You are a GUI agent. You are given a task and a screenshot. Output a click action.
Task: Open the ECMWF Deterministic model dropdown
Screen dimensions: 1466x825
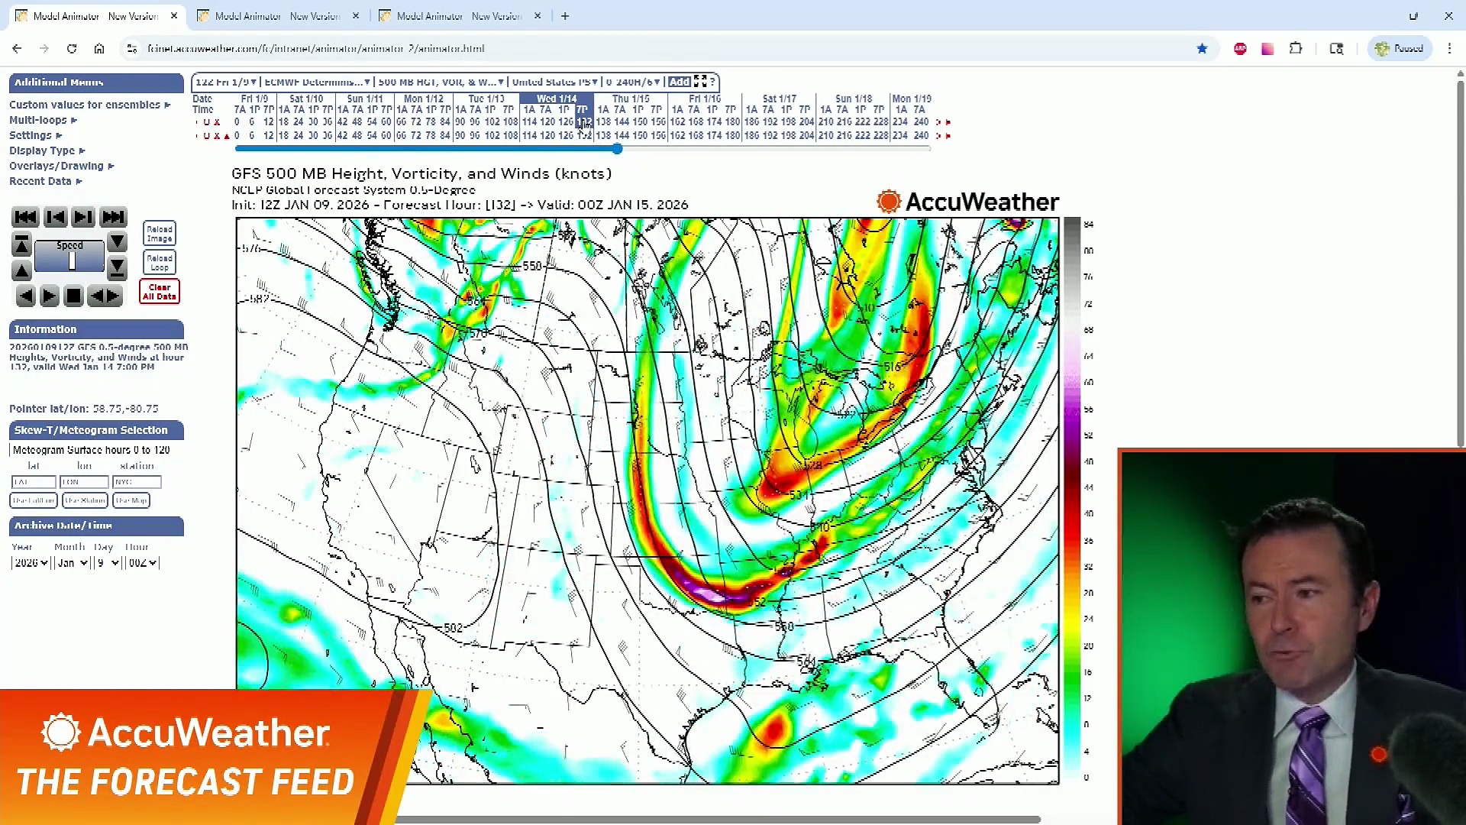point(316,82)
